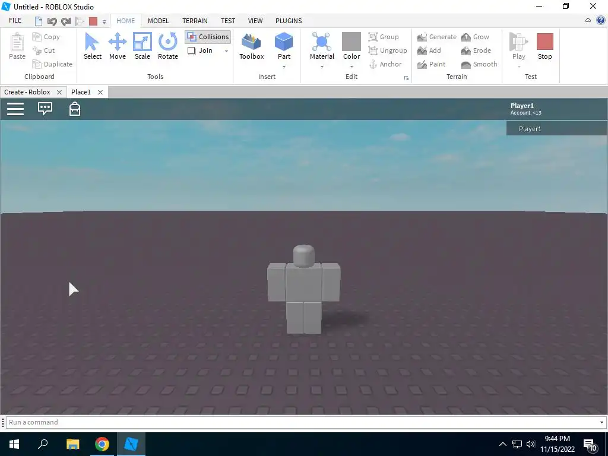Anchor the selected part

point(385,64)
